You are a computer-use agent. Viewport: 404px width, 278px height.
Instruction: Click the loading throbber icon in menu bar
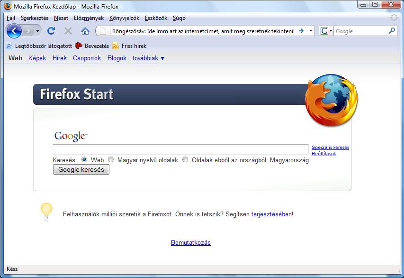pyautogui.click(x=394, y=18)
